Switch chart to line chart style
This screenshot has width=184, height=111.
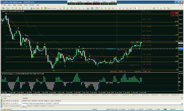[68, 8]
